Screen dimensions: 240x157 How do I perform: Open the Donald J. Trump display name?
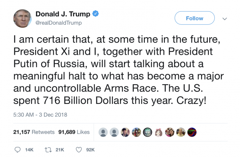(x=63, y=14)
